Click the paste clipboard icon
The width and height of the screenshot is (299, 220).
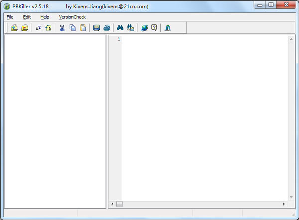click(83, 28)
